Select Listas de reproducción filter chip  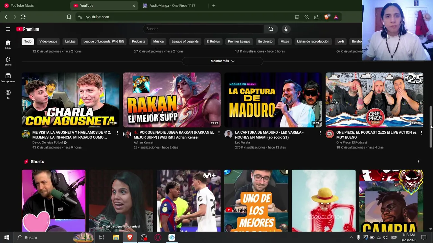click(x=313, y=42)
